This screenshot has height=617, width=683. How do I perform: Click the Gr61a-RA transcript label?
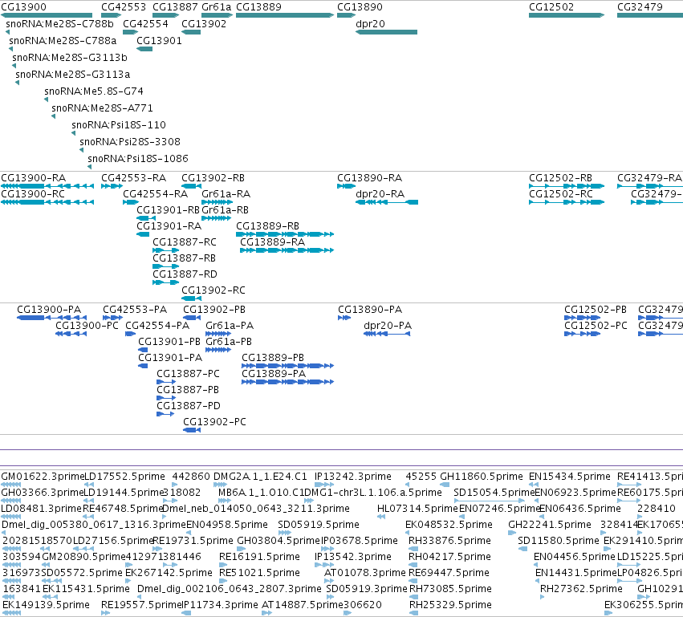tap(226, 194)
